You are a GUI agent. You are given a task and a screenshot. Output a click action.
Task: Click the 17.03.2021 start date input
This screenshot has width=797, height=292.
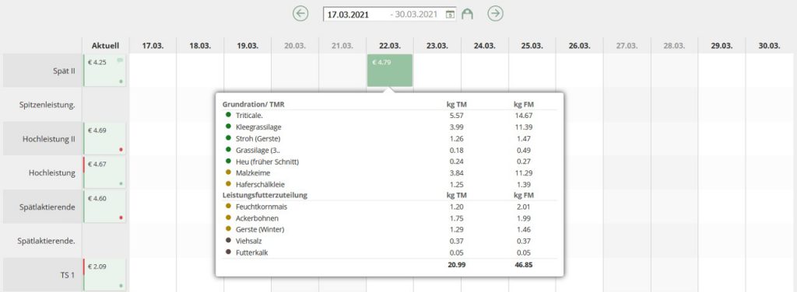356,15
